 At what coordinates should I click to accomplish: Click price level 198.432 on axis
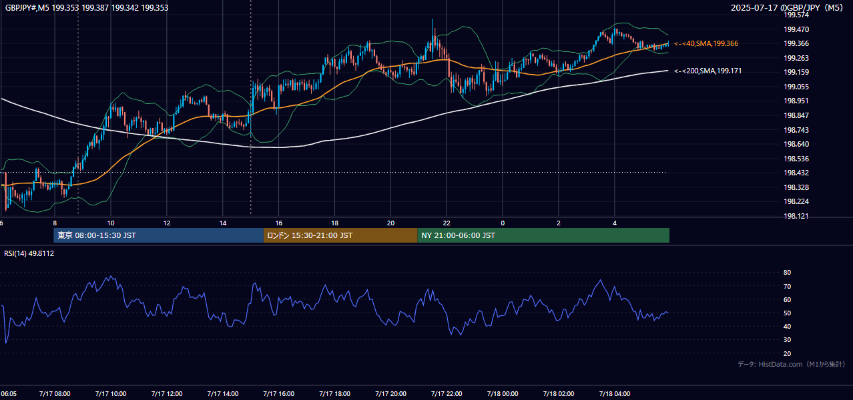coord(796,173)
